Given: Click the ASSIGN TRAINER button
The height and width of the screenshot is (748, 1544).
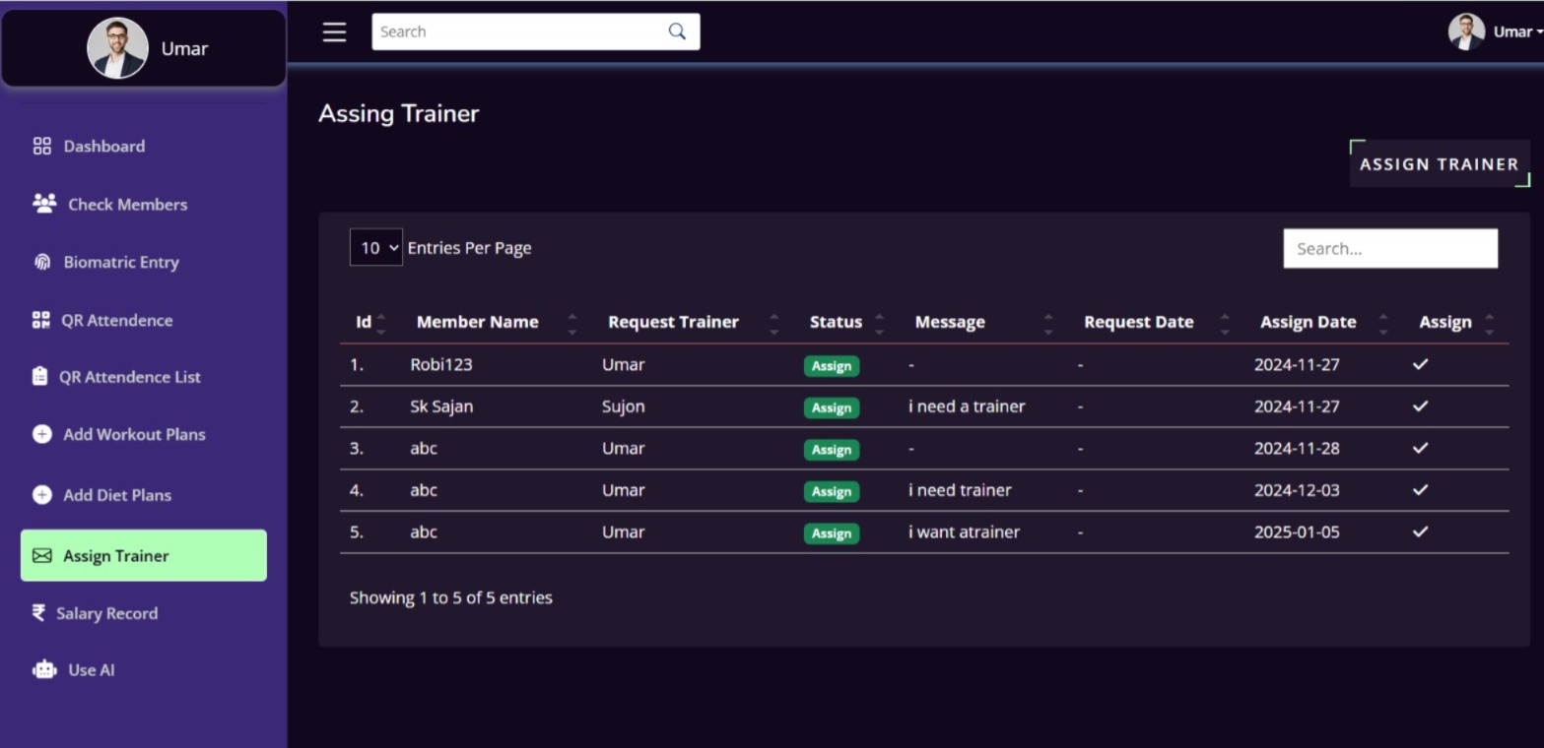Looking at the screenshot, I should 1439,164.
